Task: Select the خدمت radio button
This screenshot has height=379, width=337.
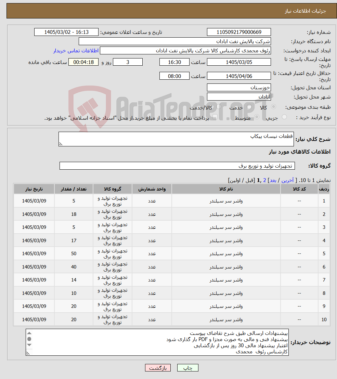Action: pos(249,107)
